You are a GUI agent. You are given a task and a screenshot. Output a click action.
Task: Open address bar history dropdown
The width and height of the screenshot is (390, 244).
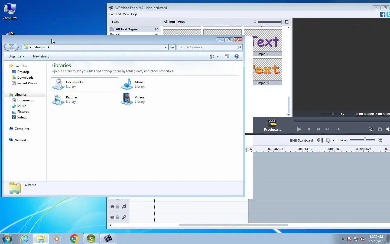coord(166,47)
